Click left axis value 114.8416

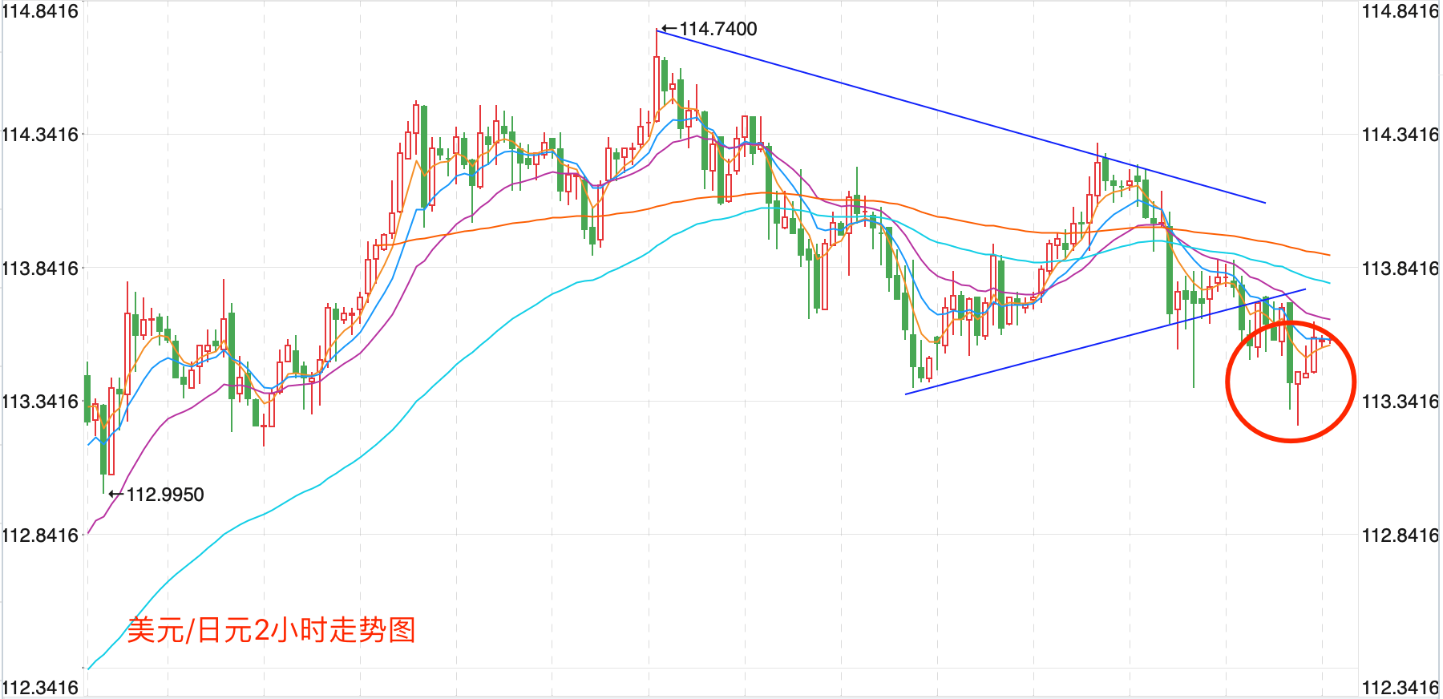[x=40, y=11]
